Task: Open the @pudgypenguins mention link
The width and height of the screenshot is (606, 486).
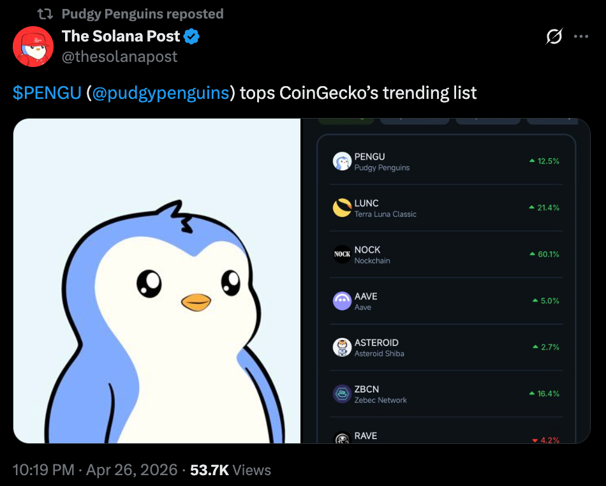Action: click(x=160, y=93)
